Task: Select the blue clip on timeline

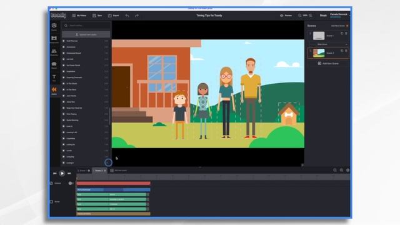Action: [x=114, y=190]
